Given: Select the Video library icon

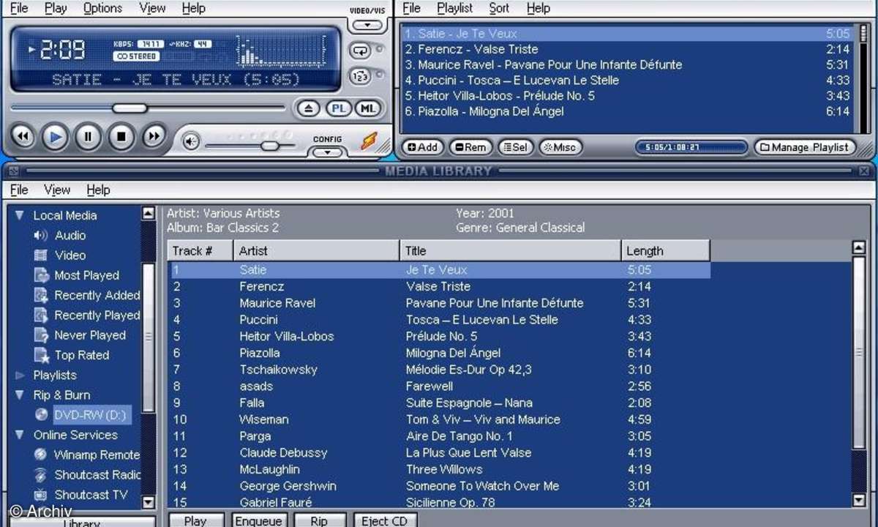Looking at the screenshot, I should (41, 255).
